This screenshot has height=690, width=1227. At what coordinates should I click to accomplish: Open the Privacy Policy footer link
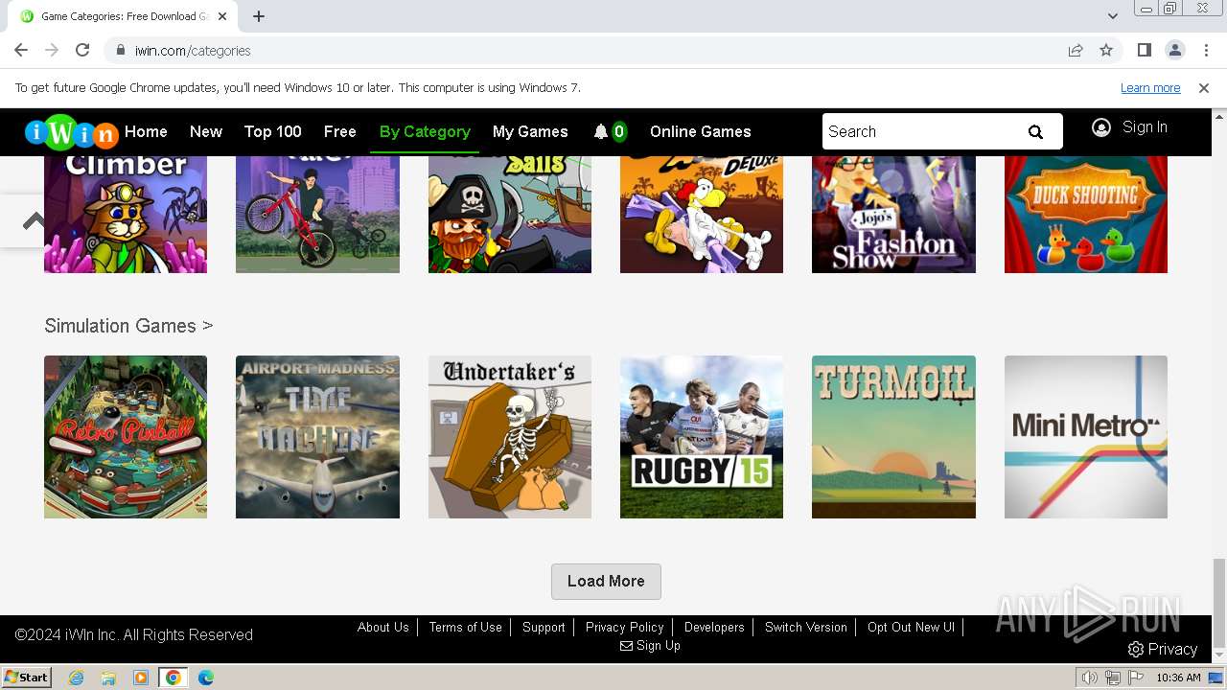pos(625,628)
